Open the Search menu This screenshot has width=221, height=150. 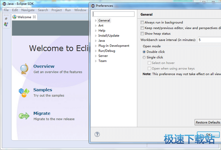tap(43, 10)
